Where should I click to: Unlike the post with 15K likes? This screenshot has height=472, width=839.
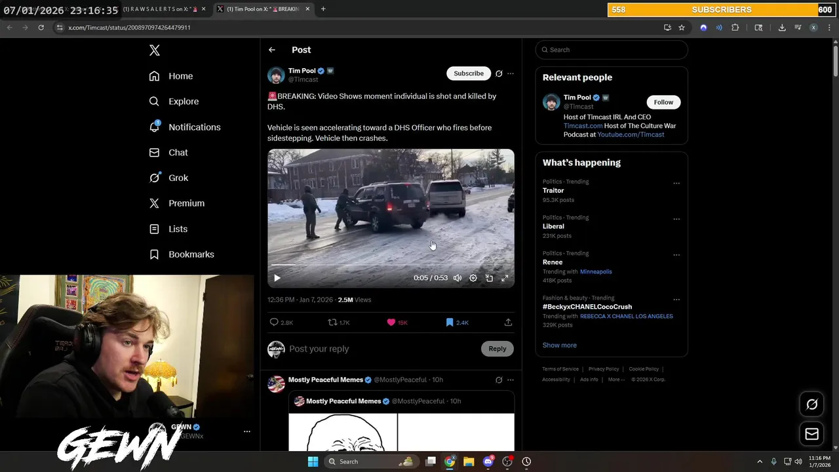(397, 323)
